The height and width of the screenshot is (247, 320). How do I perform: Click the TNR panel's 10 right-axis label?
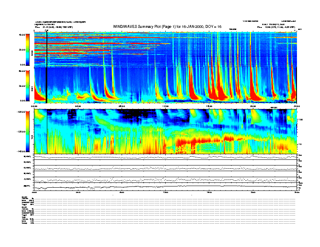[x=301, y=144]
